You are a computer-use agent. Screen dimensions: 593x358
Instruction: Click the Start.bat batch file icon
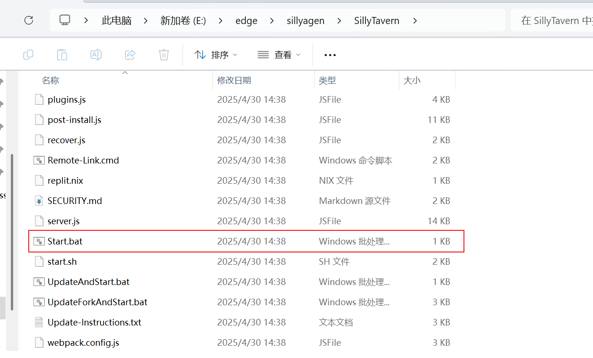coord(39,241)
